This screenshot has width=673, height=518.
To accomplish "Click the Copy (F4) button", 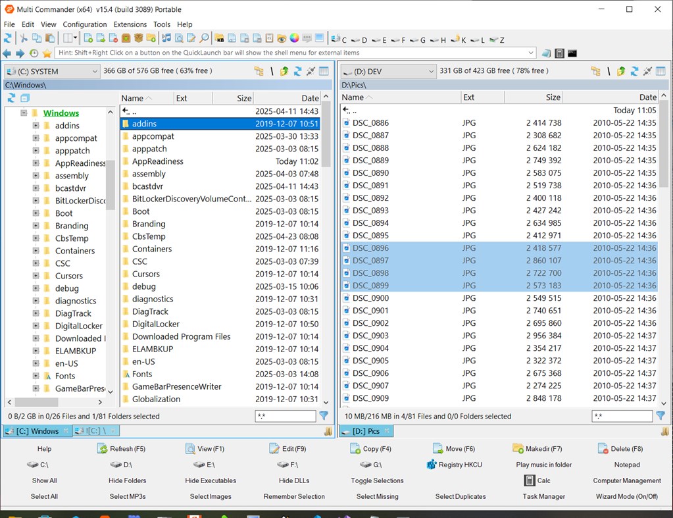I will (x=370, y=448).
